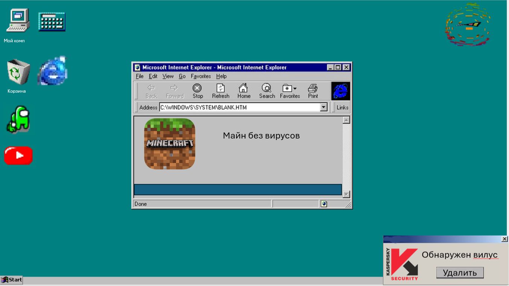Click the IE icon in the title bar
Viewport: 509px width, 286px height.
click(x=138, y=67)
